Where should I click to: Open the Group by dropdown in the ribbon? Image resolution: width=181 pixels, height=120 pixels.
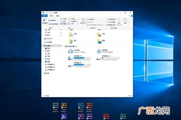[x=91, y=19]
